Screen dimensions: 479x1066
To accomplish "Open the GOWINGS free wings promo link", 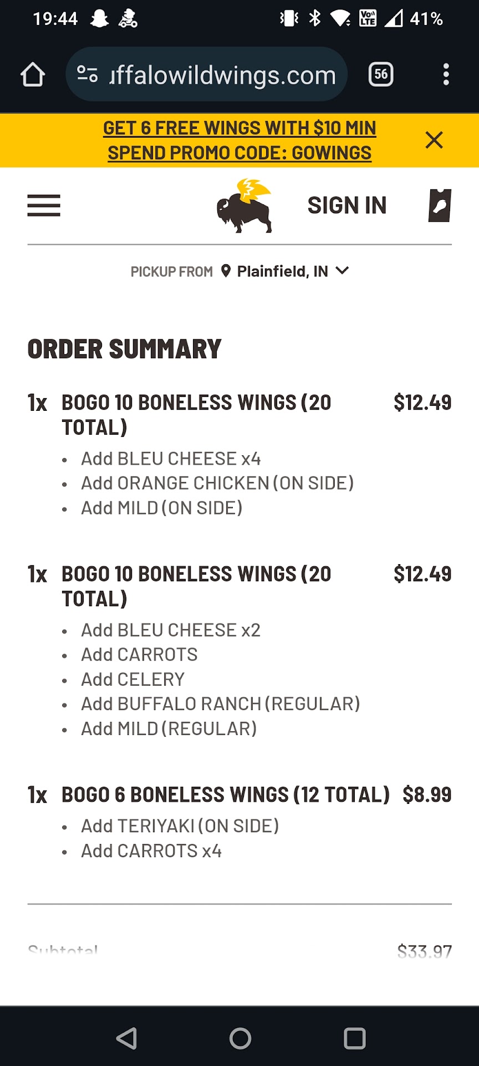I will tap(239, 140).
